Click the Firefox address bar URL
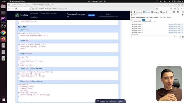 point(52,9)
